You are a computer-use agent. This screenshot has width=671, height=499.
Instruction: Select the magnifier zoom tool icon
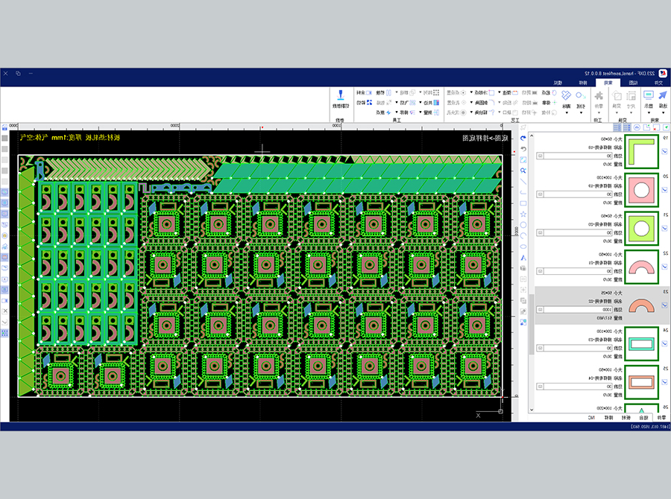click(523, 171)
